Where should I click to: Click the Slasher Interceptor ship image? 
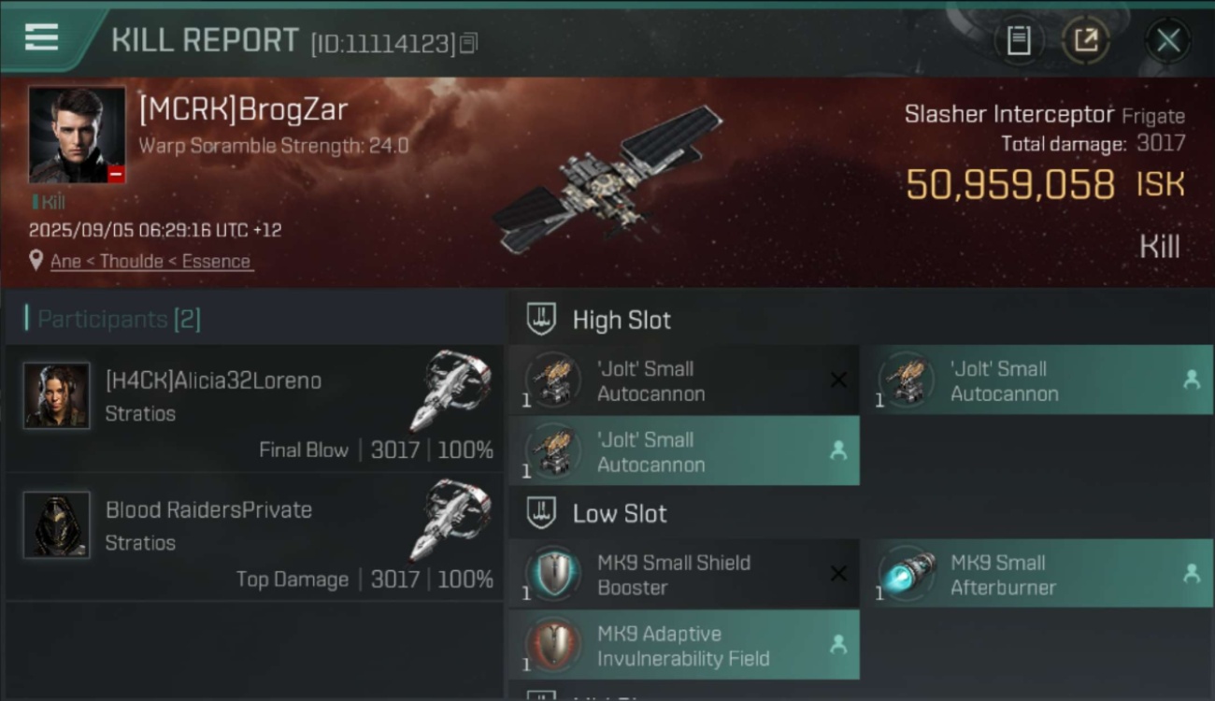pyautogui.click(x=607, y=178)
